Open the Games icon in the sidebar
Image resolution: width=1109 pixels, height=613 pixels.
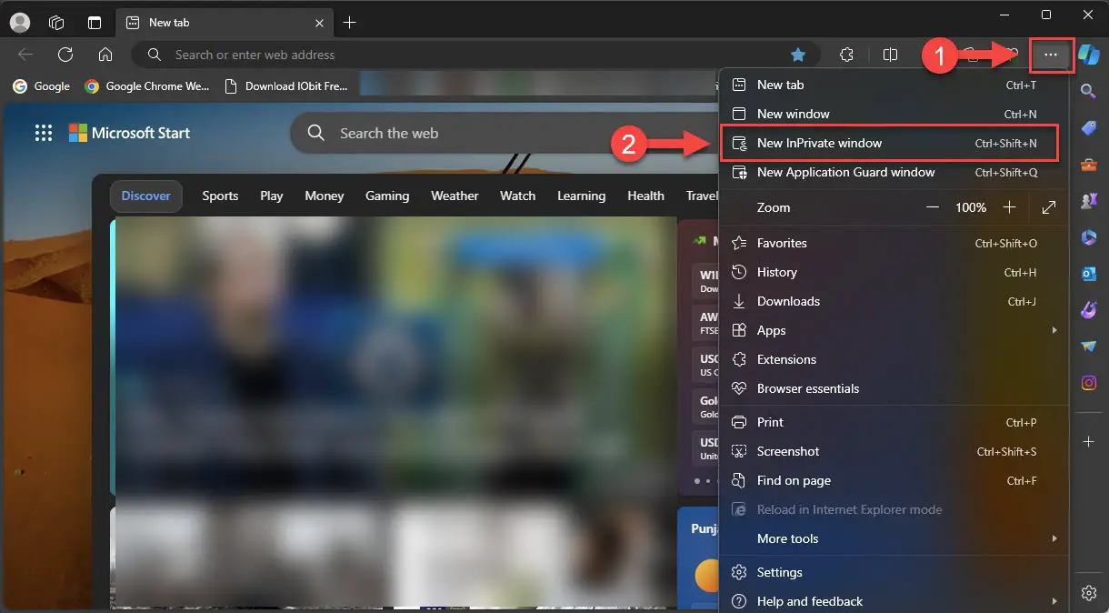1089,201
